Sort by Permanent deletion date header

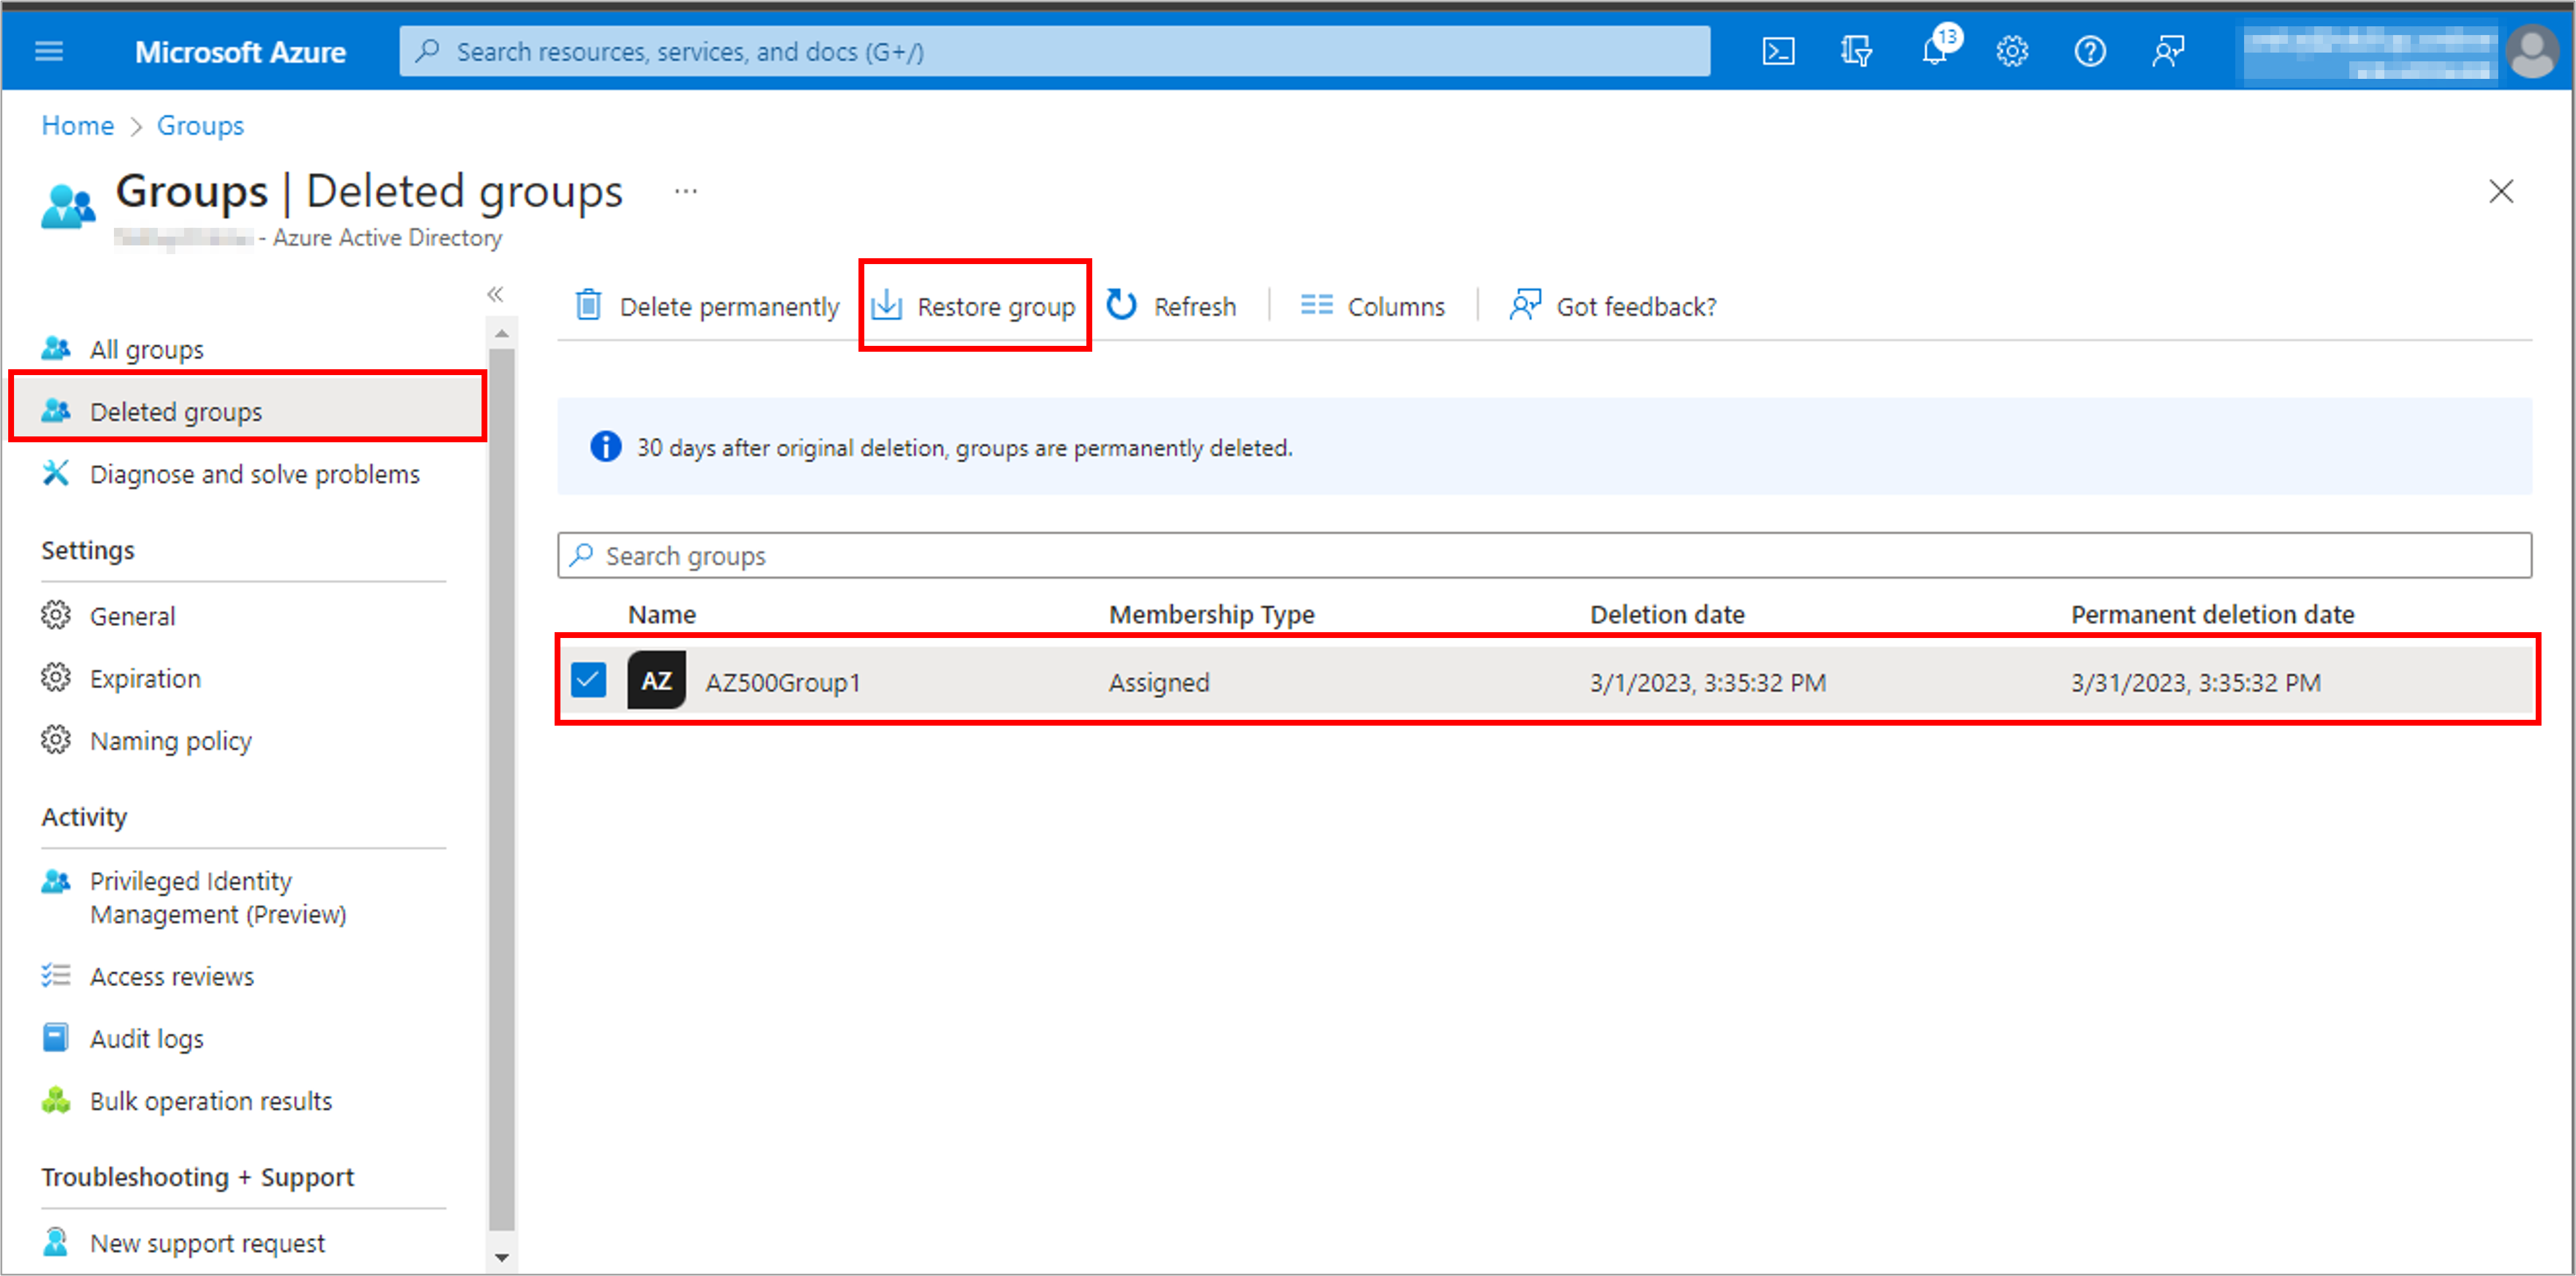point(2212,614)
